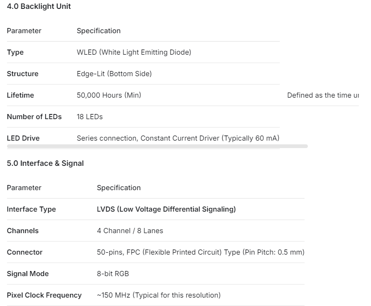This screenshot has height=306, width=371.
Task: Click the '8-bit RGB' signal mode value
Action: coord(113,274)
